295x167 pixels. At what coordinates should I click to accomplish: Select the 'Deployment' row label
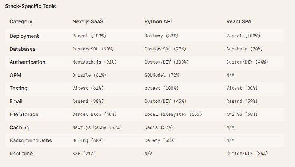(x=24, y=36)
